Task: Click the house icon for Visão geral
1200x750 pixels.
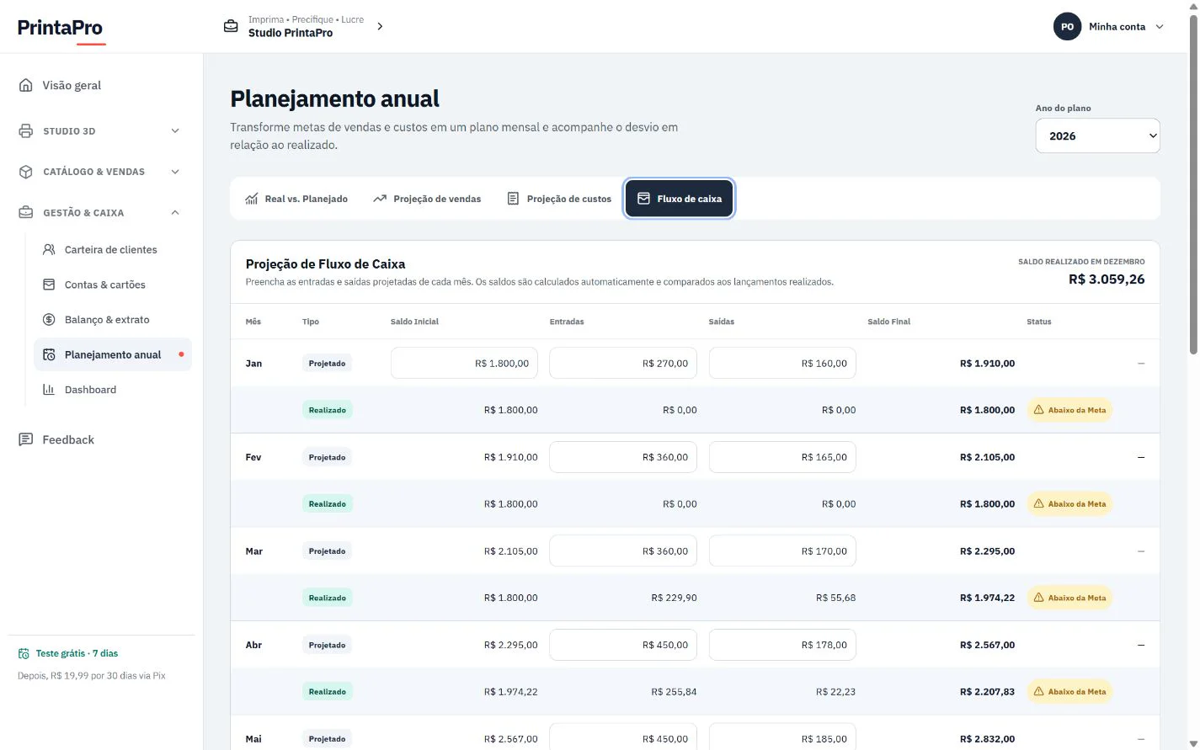Action: pyautogui.click(x=26, y=85)
